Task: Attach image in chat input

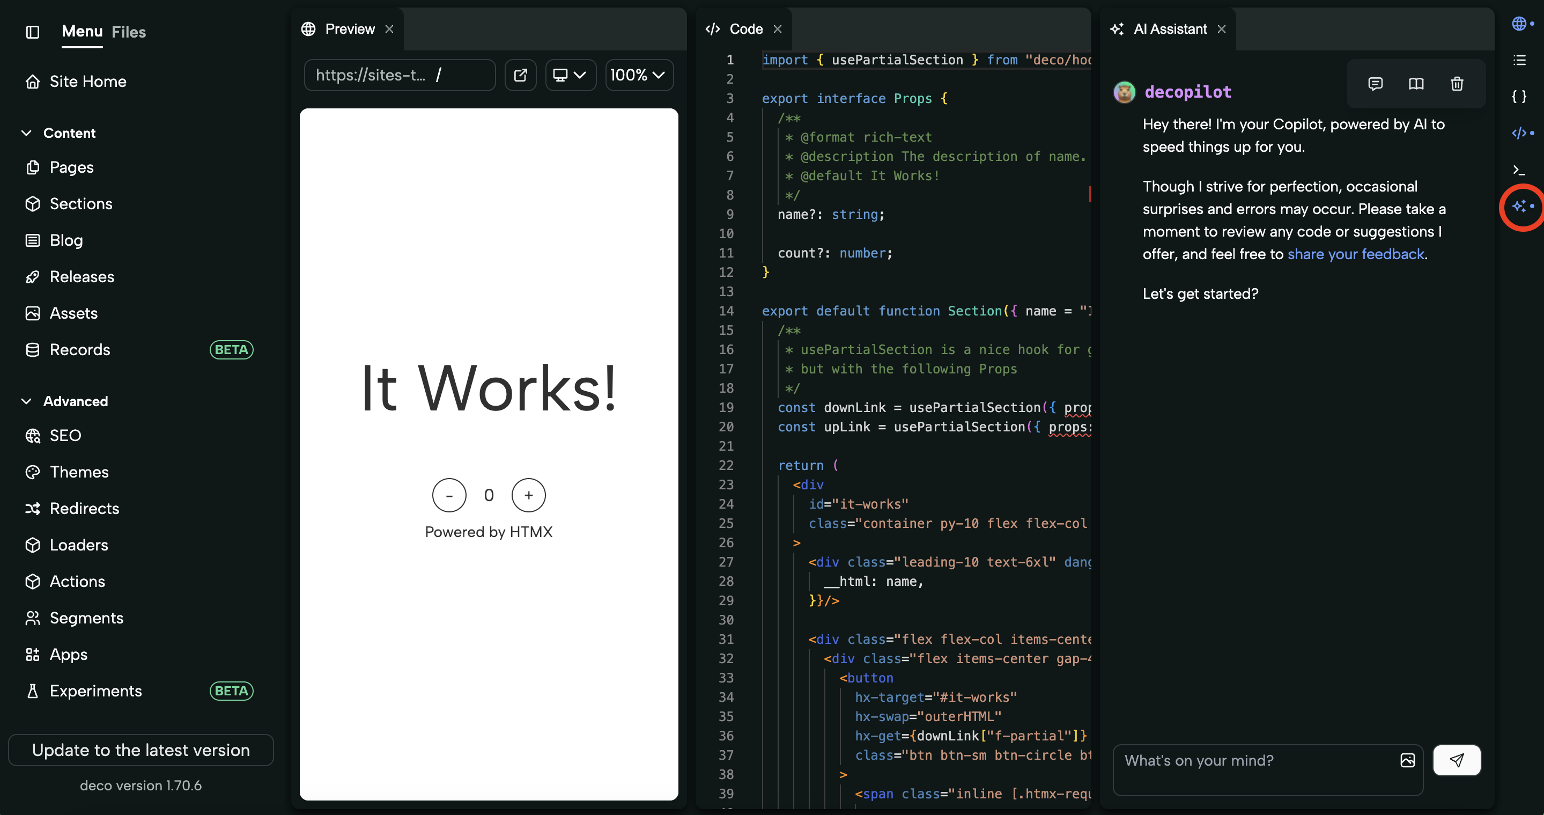Action: (x=1407, y=760)
